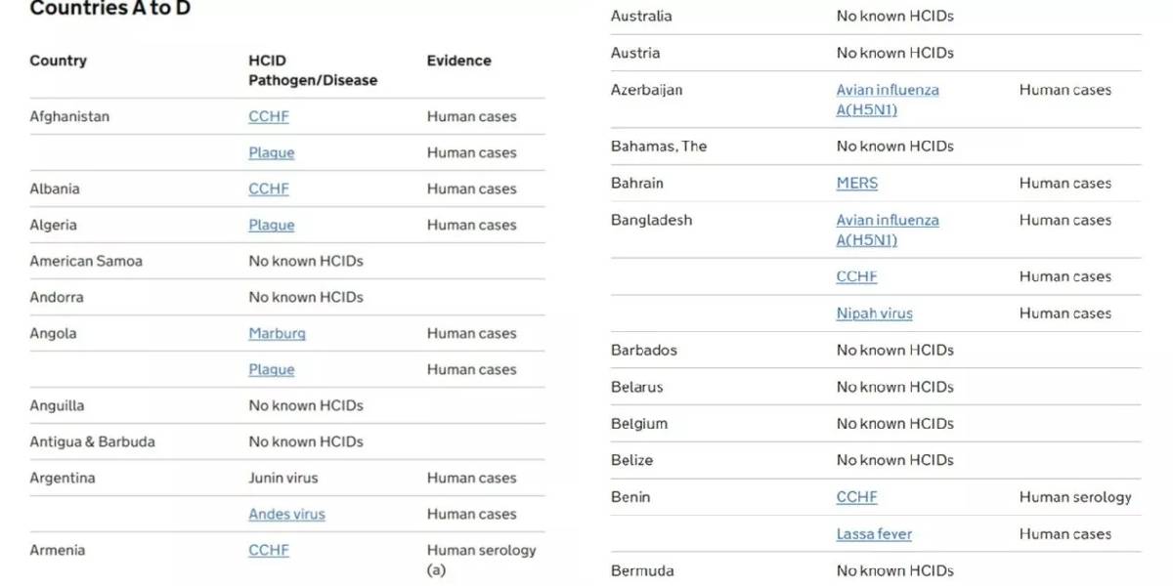Click the Country column header

tap(58, 61)
